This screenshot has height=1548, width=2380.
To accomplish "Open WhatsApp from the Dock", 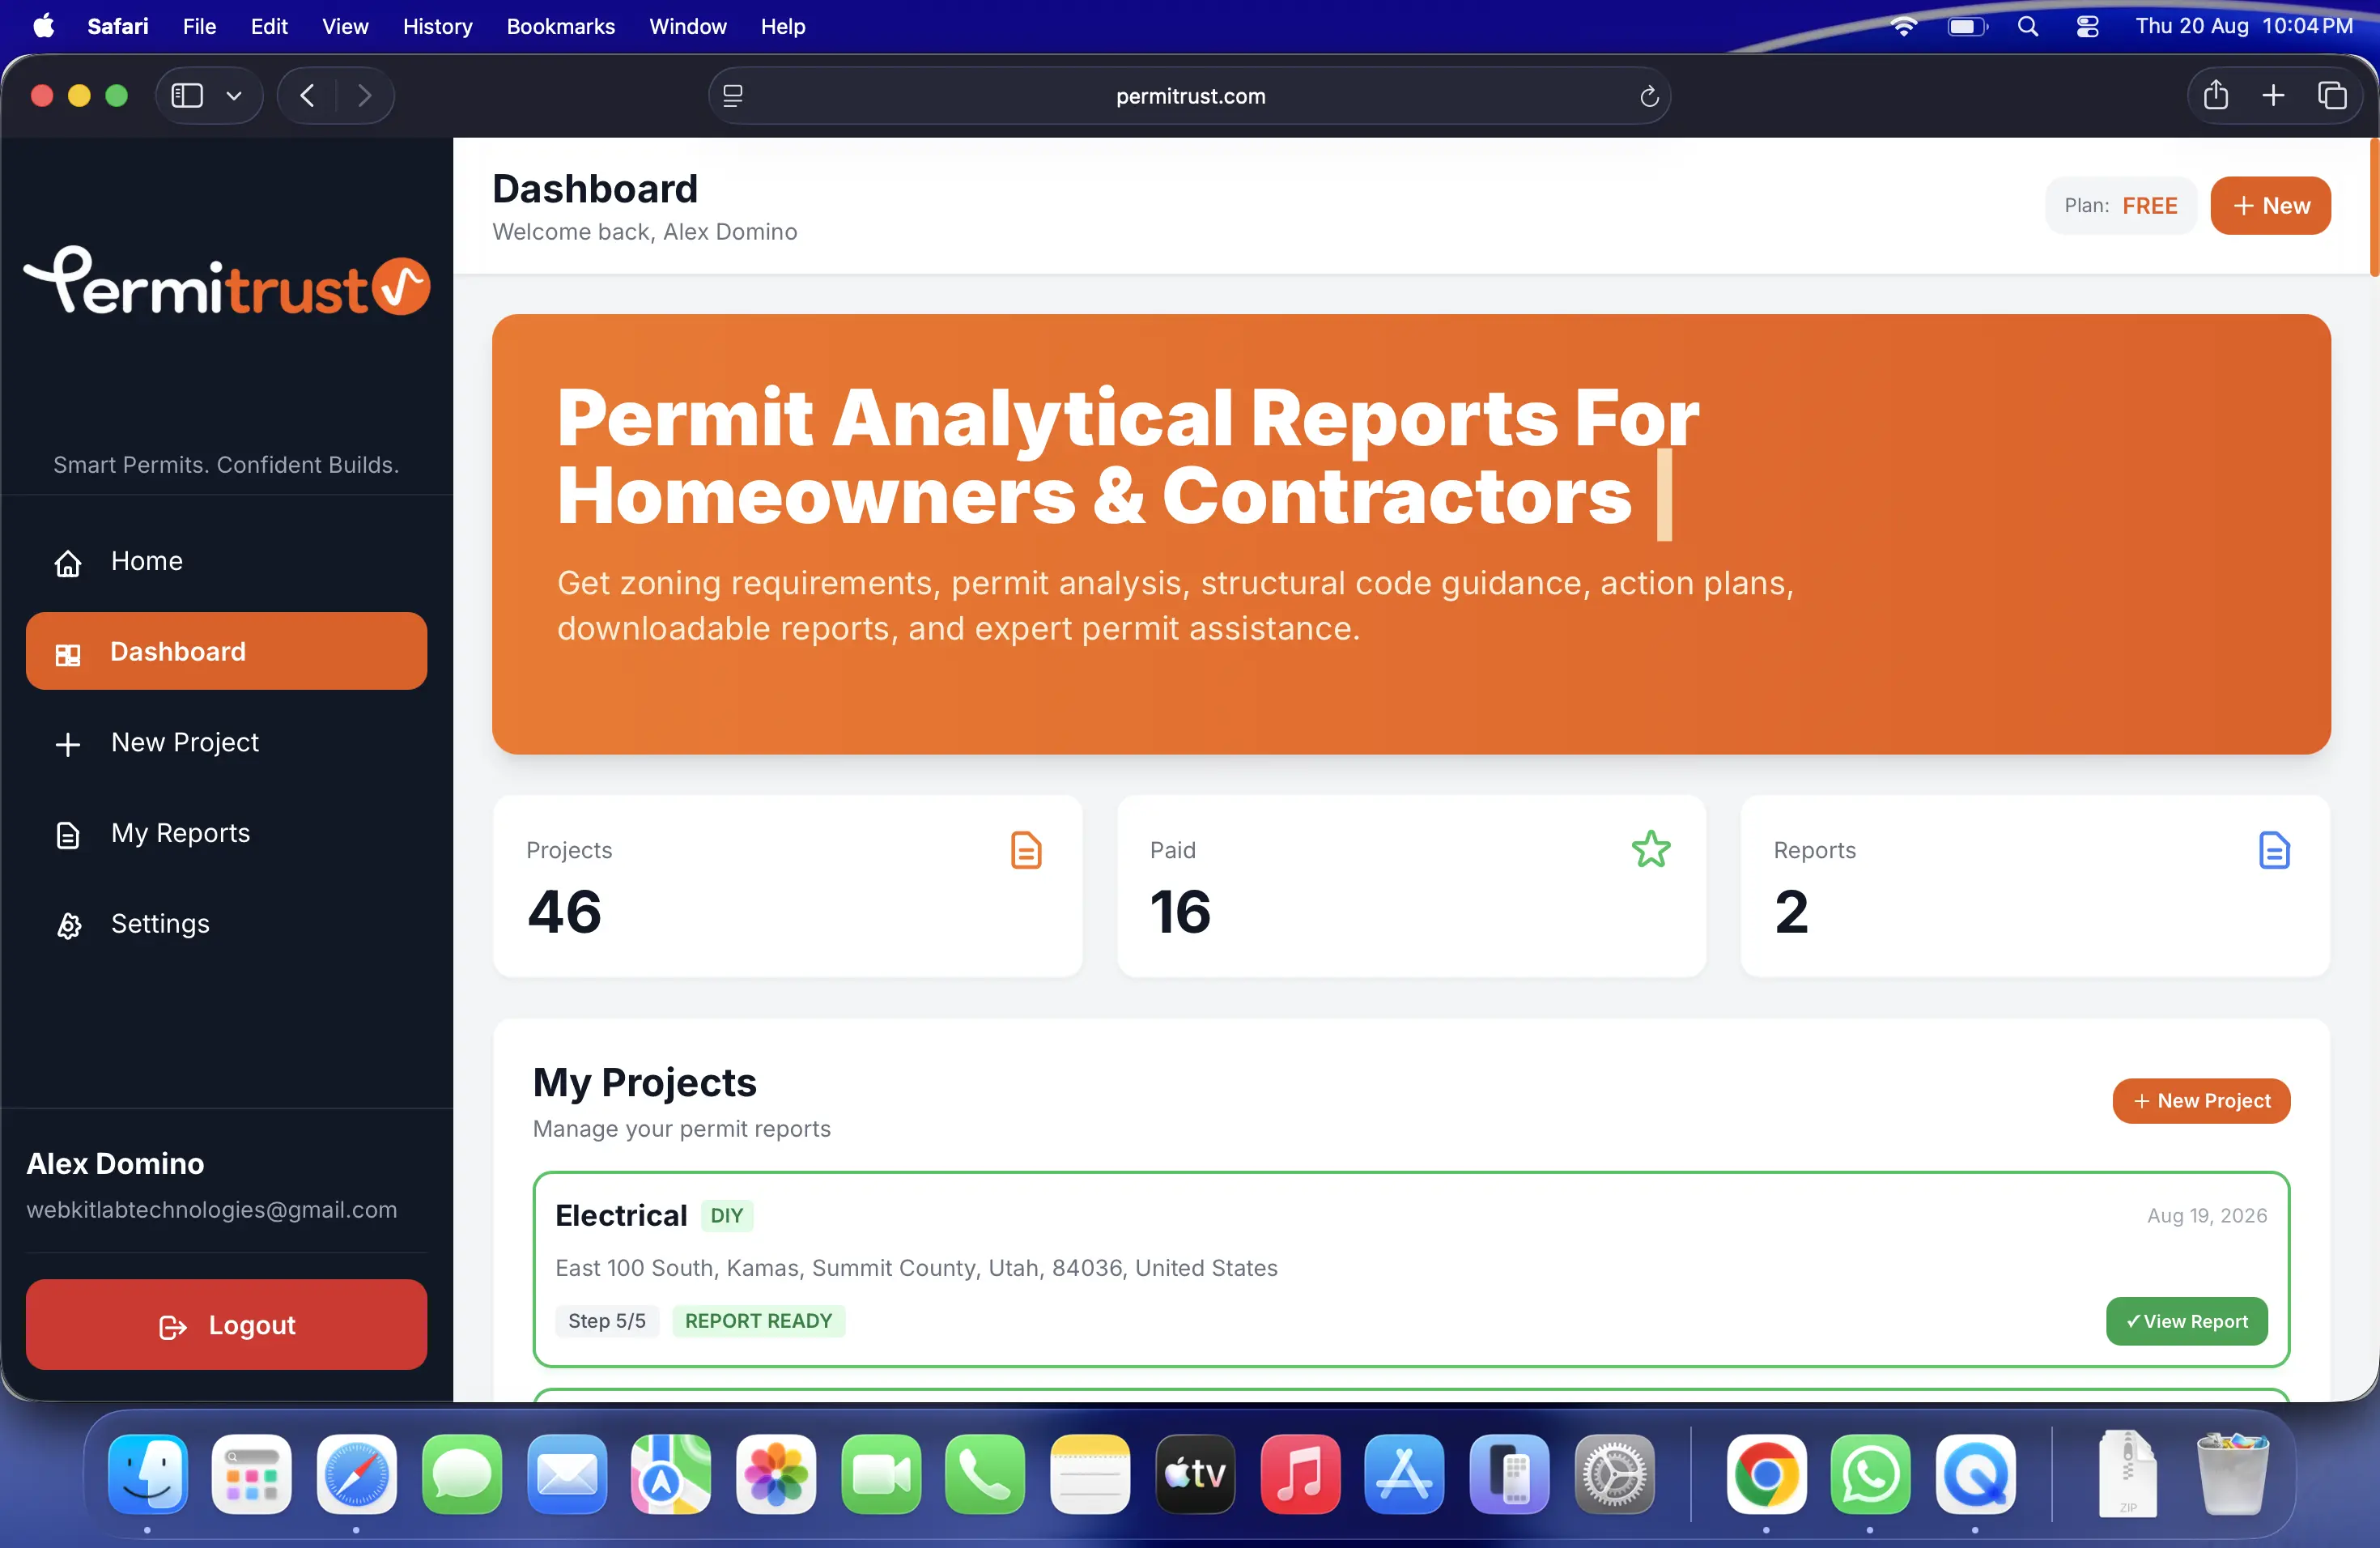I will tap(1870, 1474).
